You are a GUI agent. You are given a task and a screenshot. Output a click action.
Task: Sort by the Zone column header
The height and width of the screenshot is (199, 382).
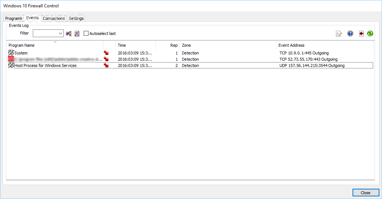pos(228,45)
